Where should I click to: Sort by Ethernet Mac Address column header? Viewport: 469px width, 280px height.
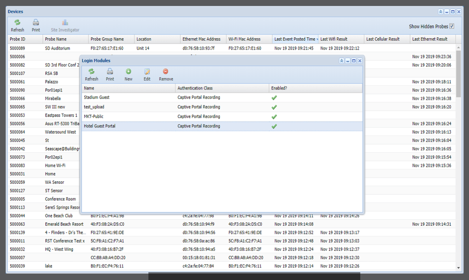point(203,39)
